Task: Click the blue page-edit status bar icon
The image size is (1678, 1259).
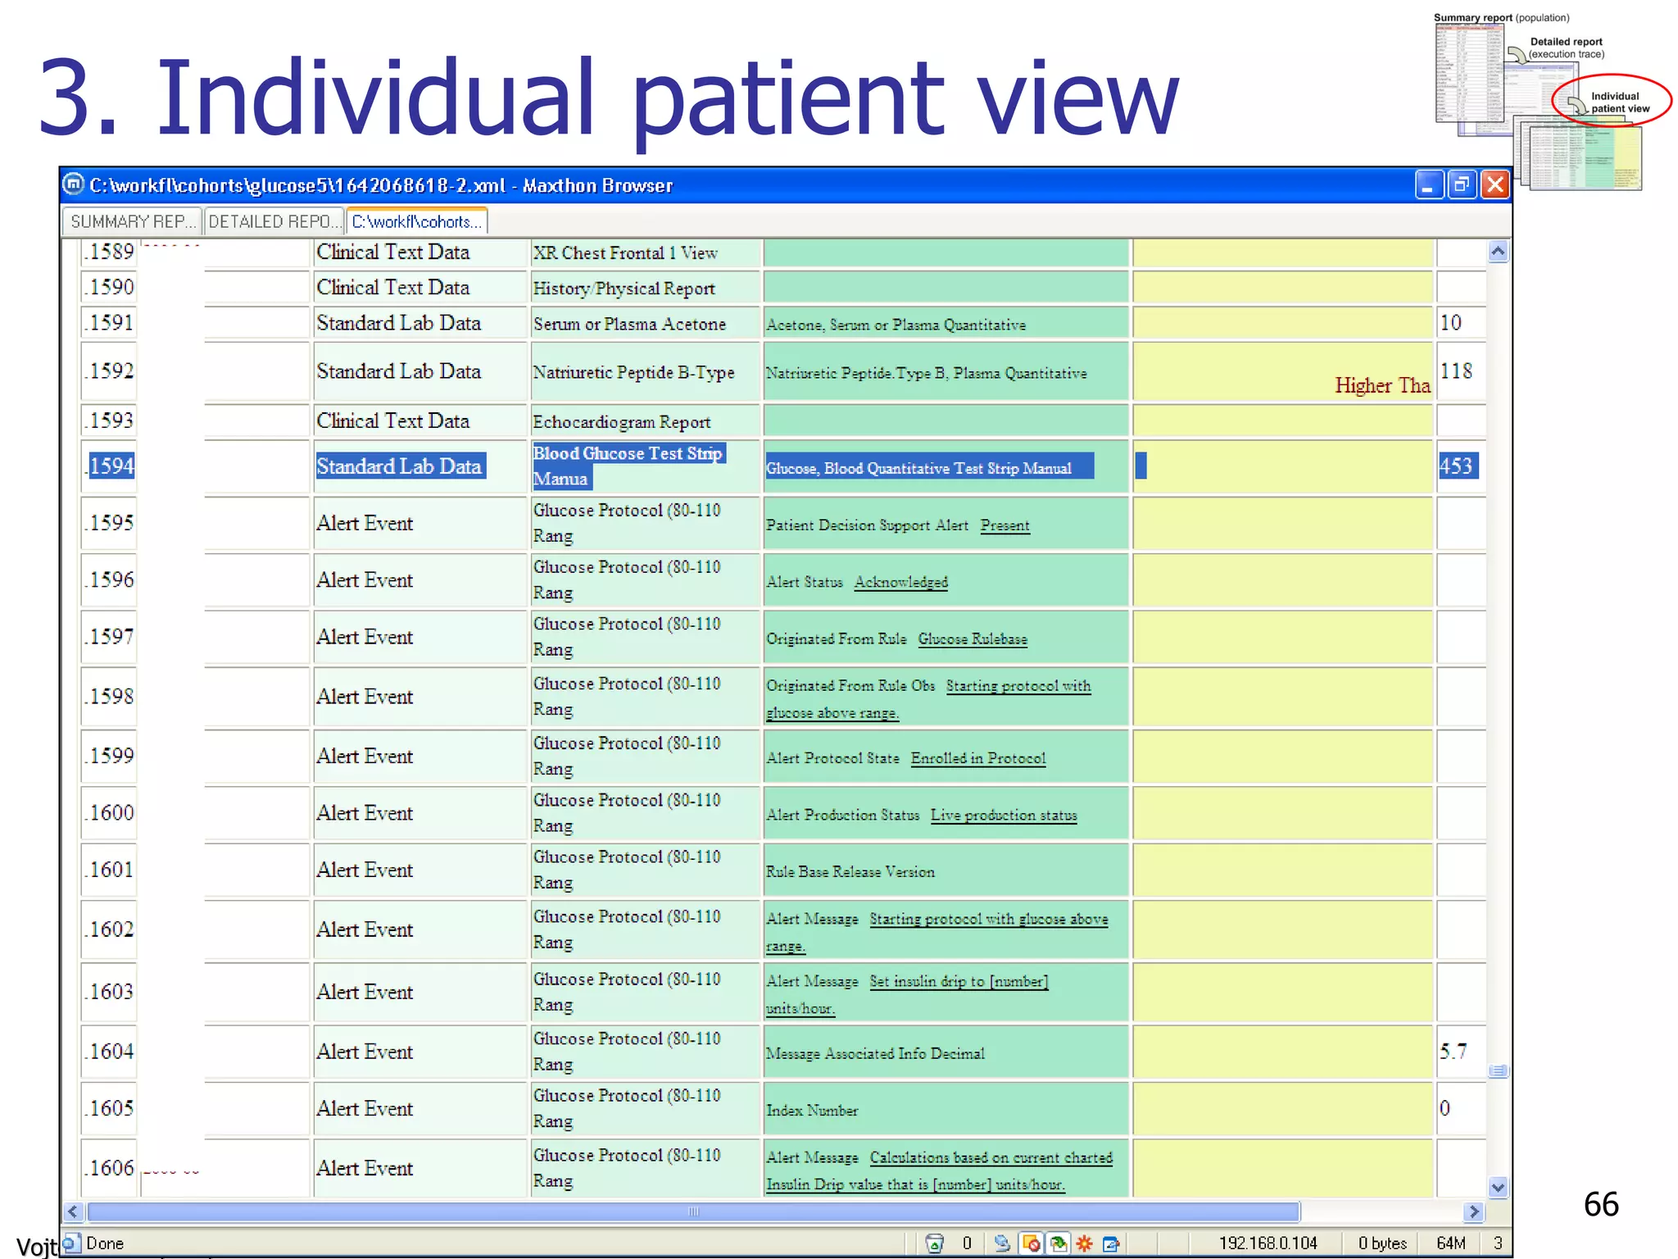Action: 1111,1243
